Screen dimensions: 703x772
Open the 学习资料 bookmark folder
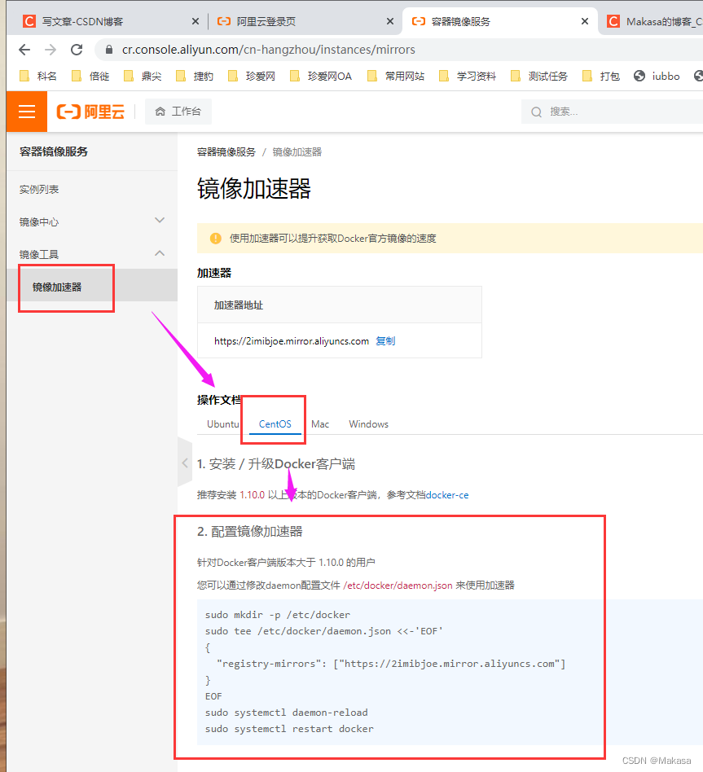[x=468, y=76]
